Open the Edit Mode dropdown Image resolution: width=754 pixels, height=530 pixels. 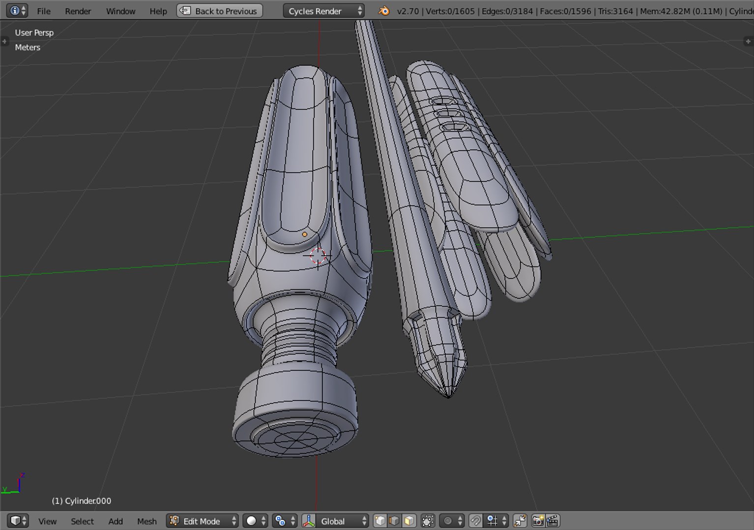[203, 521]
